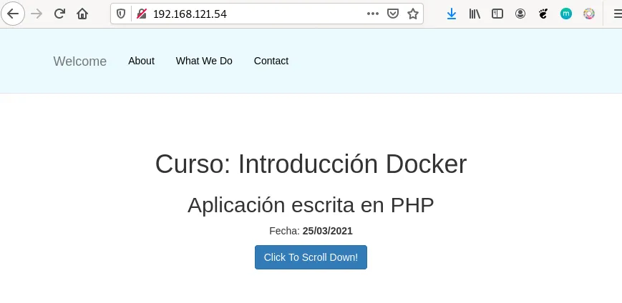Click the browser back arrow button
Screen dimensions: 622x303
(x=13, y=14)
